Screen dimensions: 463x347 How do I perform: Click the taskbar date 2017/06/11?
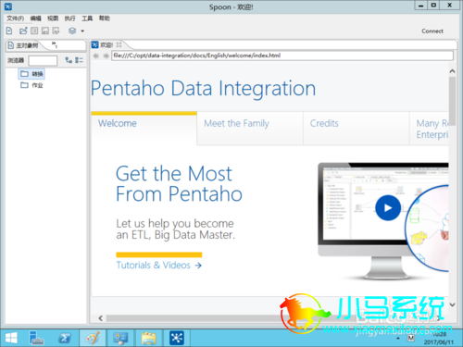[439, 342]
